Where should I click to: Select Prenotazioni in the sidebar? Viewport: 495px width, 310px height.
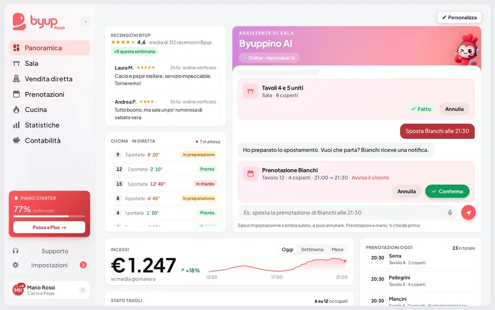pos(49,94)
